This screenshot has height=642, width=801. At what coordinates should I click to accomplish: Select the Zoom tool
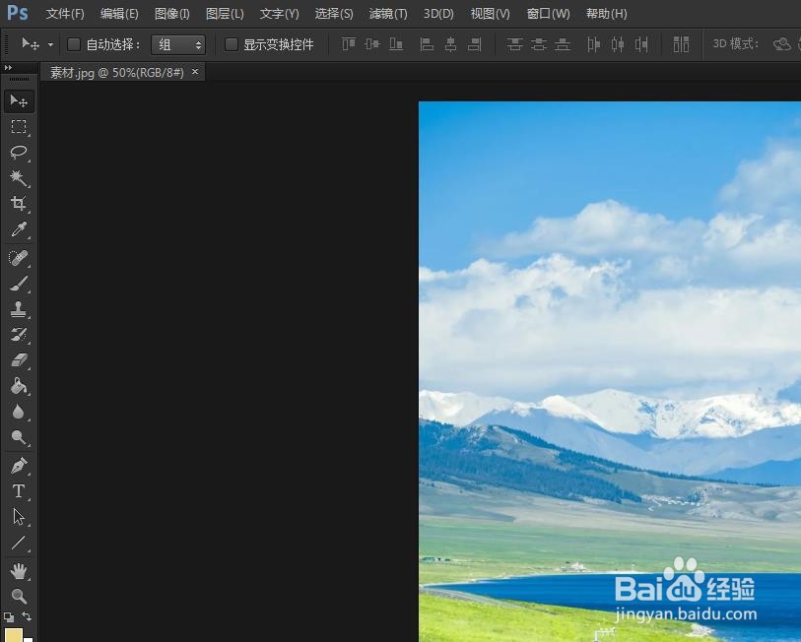tap(19, 596)
